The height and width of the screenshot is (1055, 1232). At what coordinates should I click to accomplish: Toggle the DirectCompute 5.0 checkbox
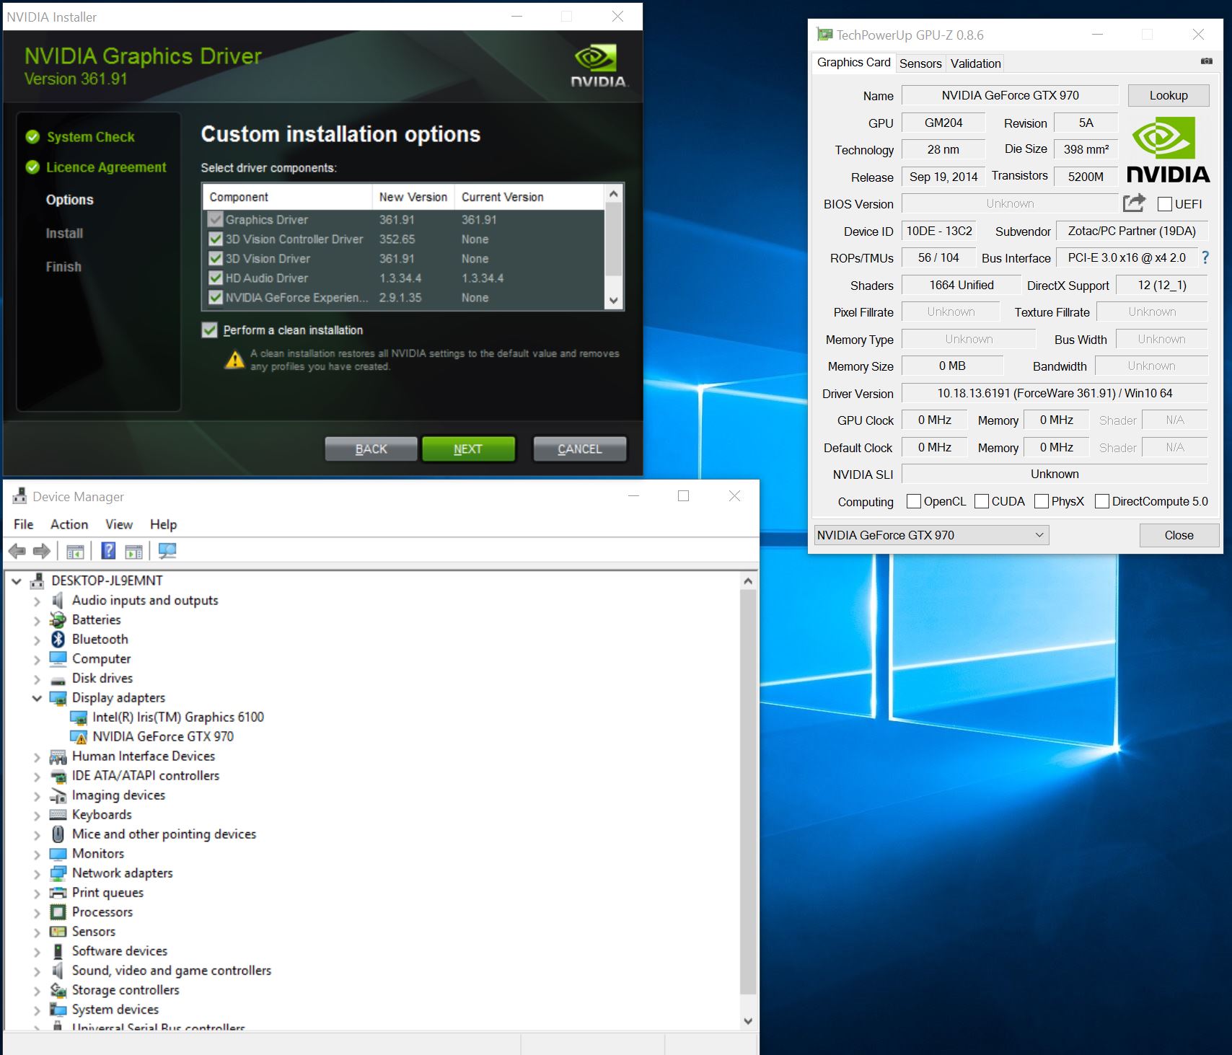pos(1101,501)
